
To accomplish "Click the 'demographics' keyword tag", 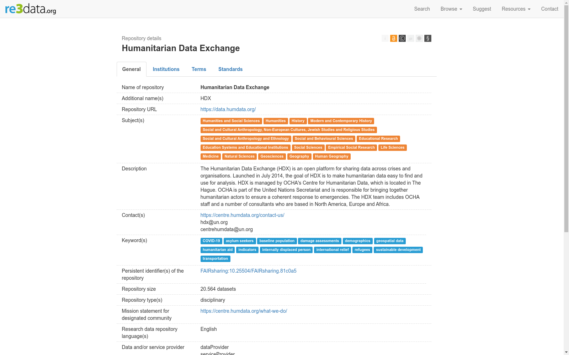I will [x=358, y=241].
